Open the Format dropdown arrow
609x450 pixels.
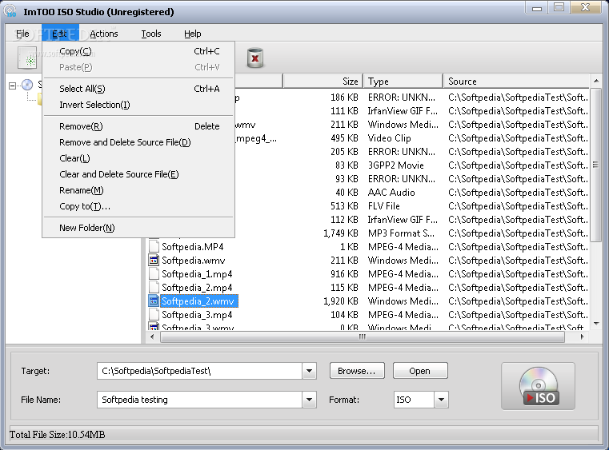441,400
